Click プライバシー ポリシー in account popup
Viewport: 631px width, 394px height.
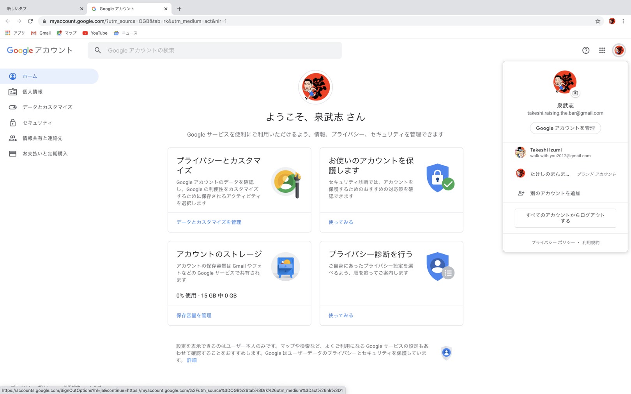pos(553,243)
